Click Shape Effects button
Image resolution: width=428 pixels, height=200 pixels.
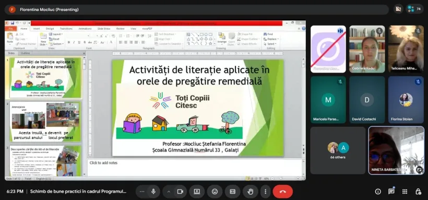click(247, 44)
